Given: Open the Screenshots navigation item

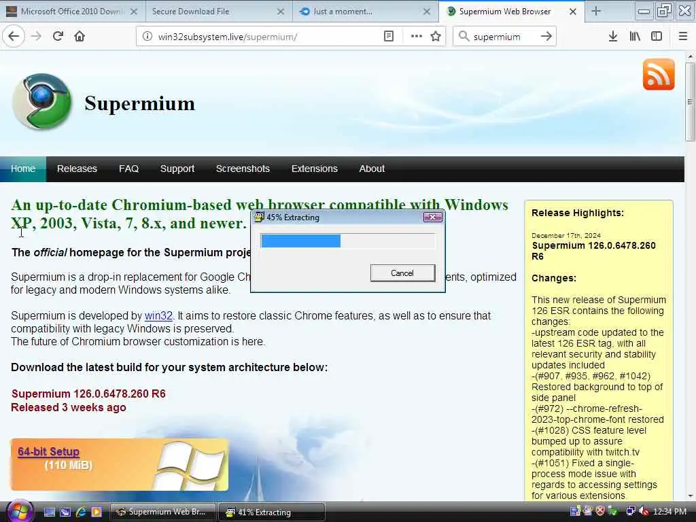Looking at the screenshot, I should click(x=243, y=169).
